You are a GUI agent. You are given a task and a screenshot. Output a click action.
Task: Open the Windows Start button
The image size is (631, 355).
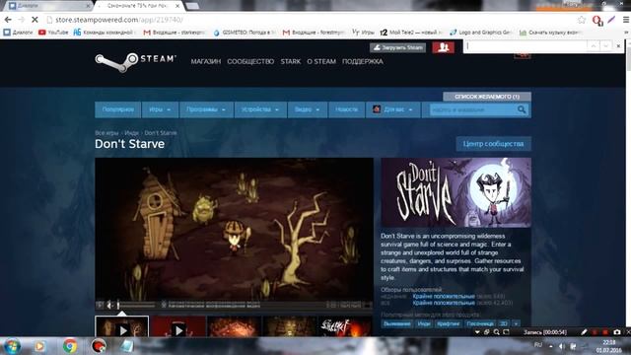[x=12, y=346]
